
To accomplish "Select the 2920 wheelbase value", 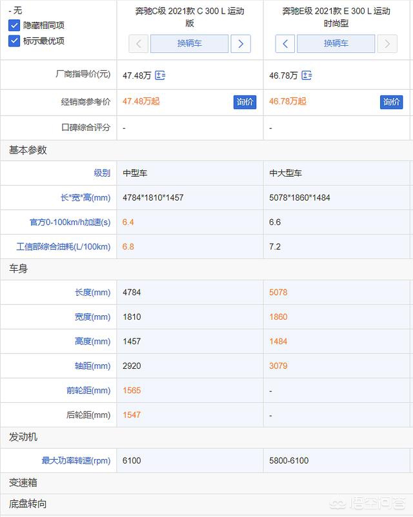I will click(132, 366).
